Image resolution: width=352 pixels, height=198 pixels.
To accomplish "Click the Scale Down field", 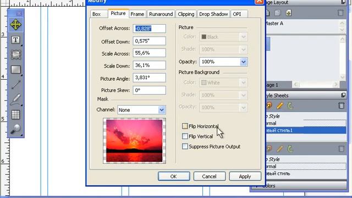I will tap(149, 65).
